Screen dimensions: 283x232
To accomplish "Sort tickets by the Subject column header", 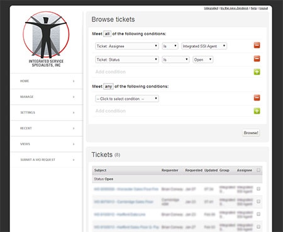I will 100,170.
